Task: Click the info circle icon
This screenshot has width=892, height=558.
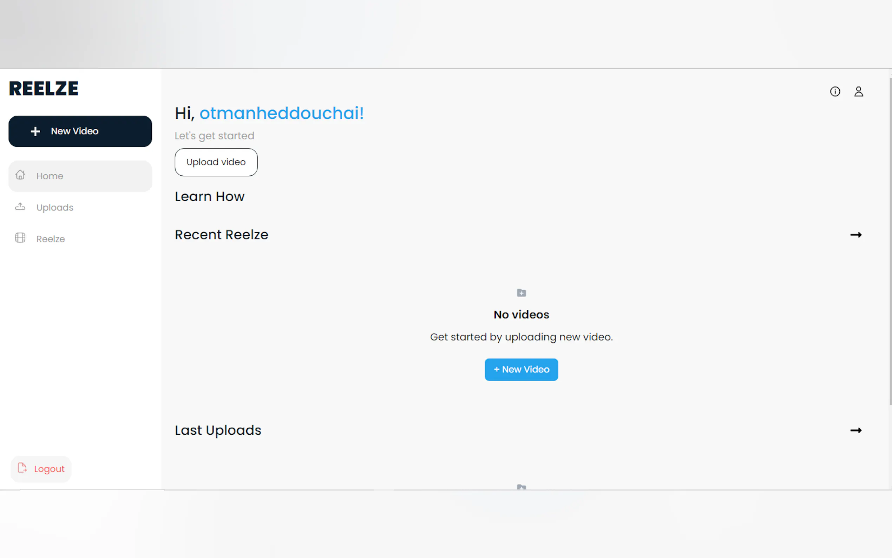Action: (x=835, y=91)
